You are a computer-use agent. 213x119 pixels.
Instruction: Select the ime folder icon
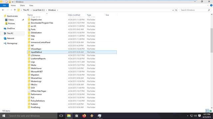29,39
